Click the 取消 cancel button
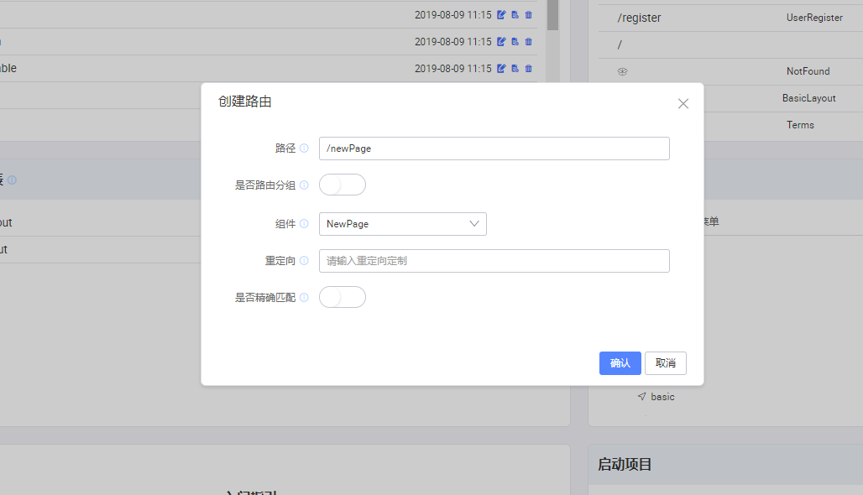The image size is (863, 495). click(665, 362)
